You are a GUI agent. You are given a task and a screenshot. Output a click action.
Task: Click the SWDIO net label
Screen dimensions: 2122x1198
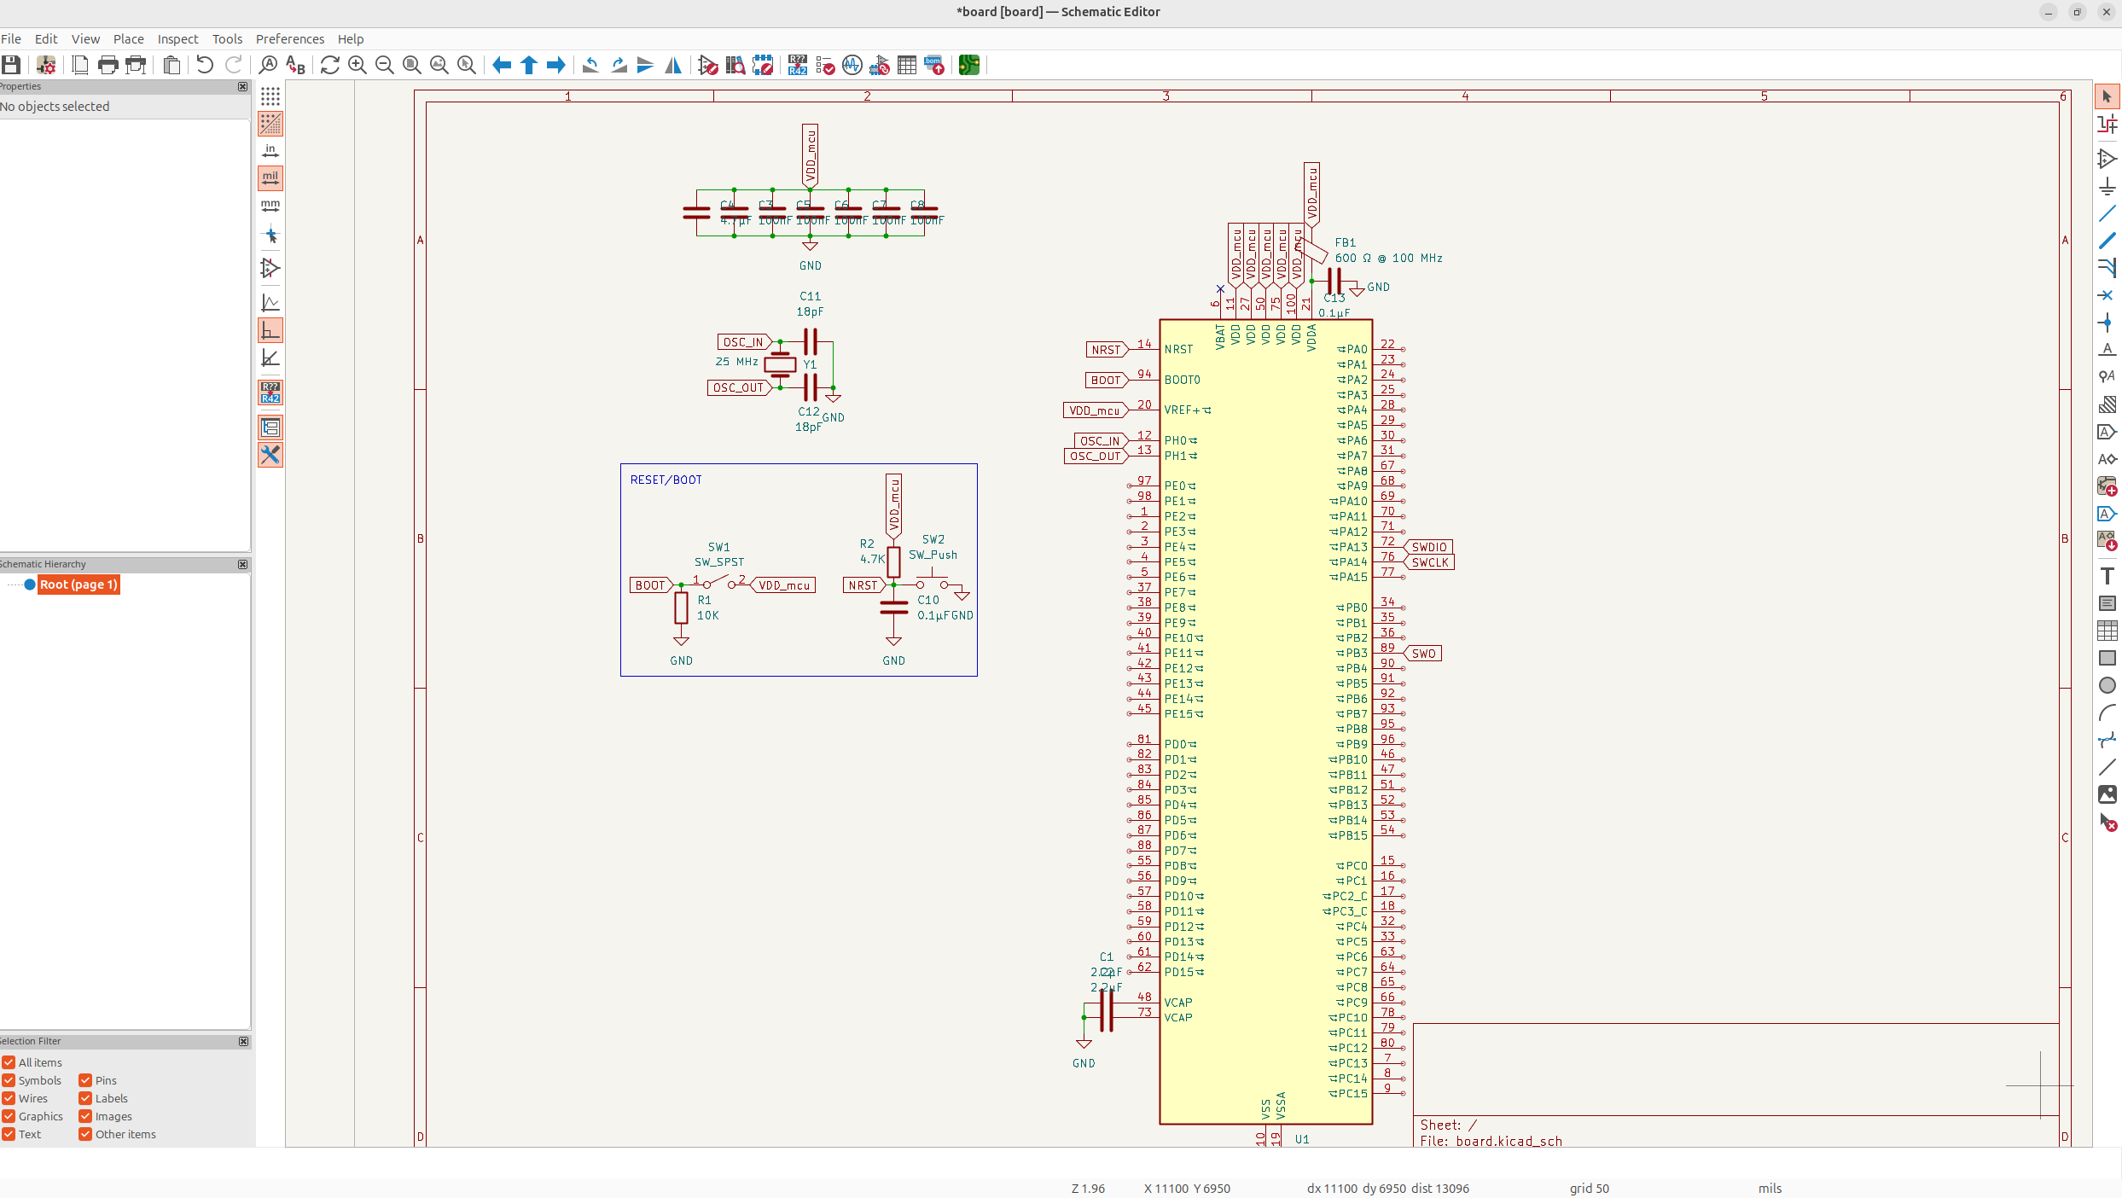click(1429, 547)
